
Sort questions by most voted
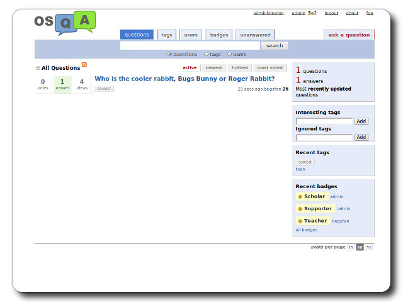(270, 68)
